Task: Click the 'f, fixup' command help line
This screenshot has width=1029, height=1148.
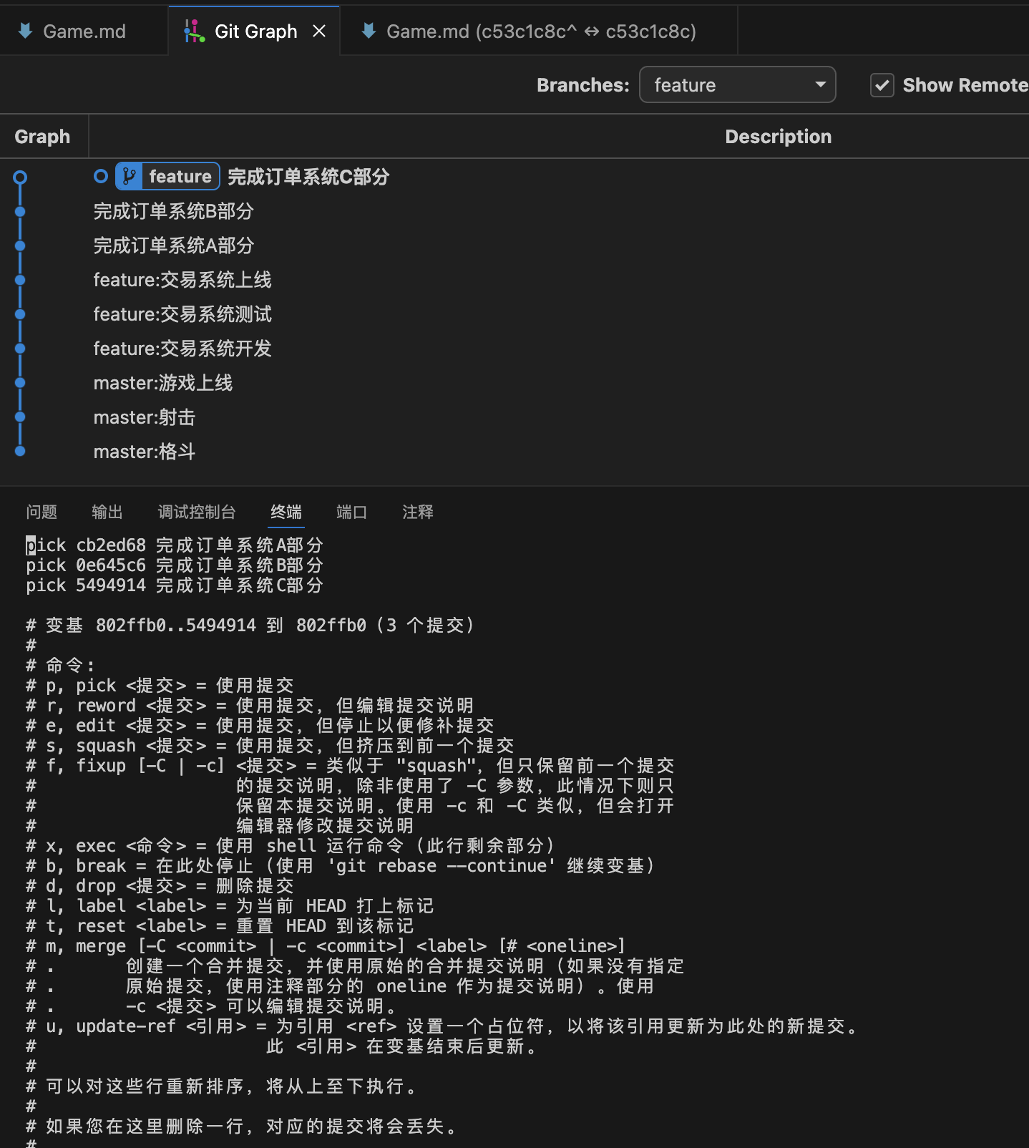Action: (x=350, y=766)
